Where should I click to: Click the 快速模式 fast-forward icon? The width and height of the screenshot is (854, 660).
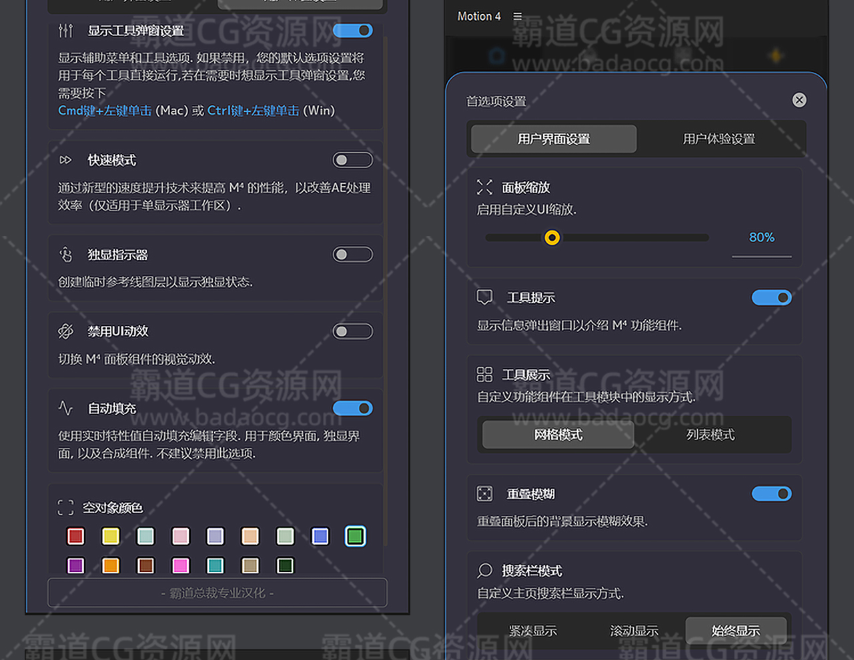click(x=65, y=160)
